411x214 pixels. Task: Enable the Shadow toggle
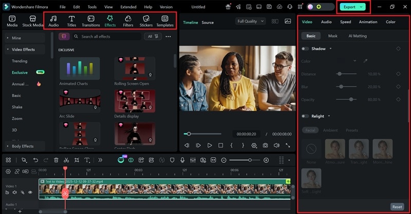pos(305,49)
